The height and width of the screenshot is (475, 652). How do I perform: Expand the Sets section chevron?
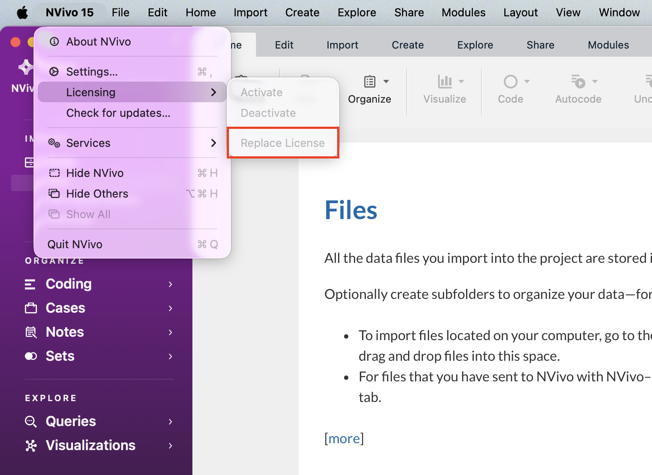(x=171, y=356)
